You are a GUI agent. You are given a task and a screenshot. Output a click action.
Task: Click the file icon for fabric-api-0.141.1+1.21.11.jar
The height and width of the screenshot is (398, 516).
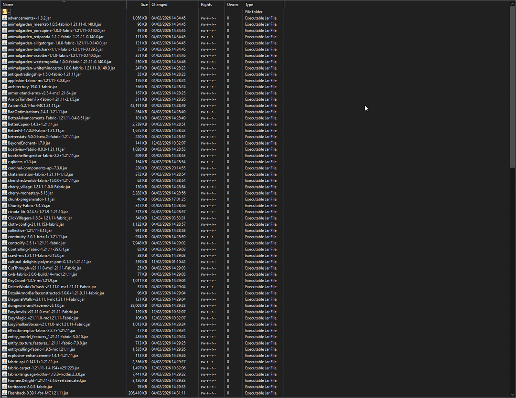click(5, 362)
